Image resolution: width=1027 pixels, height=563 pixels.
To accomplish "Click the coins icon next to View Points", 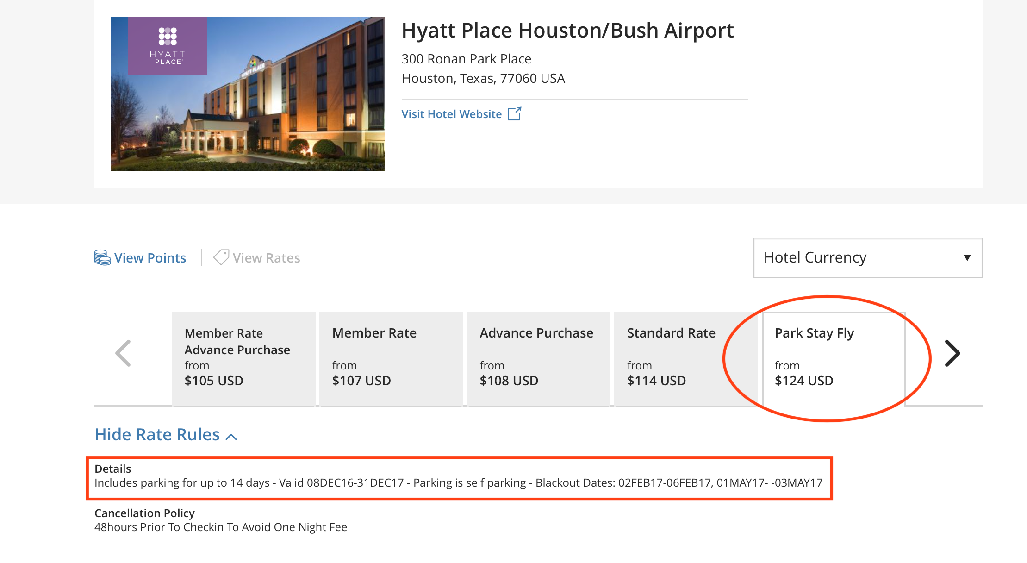I will click(x=102, y=257).
